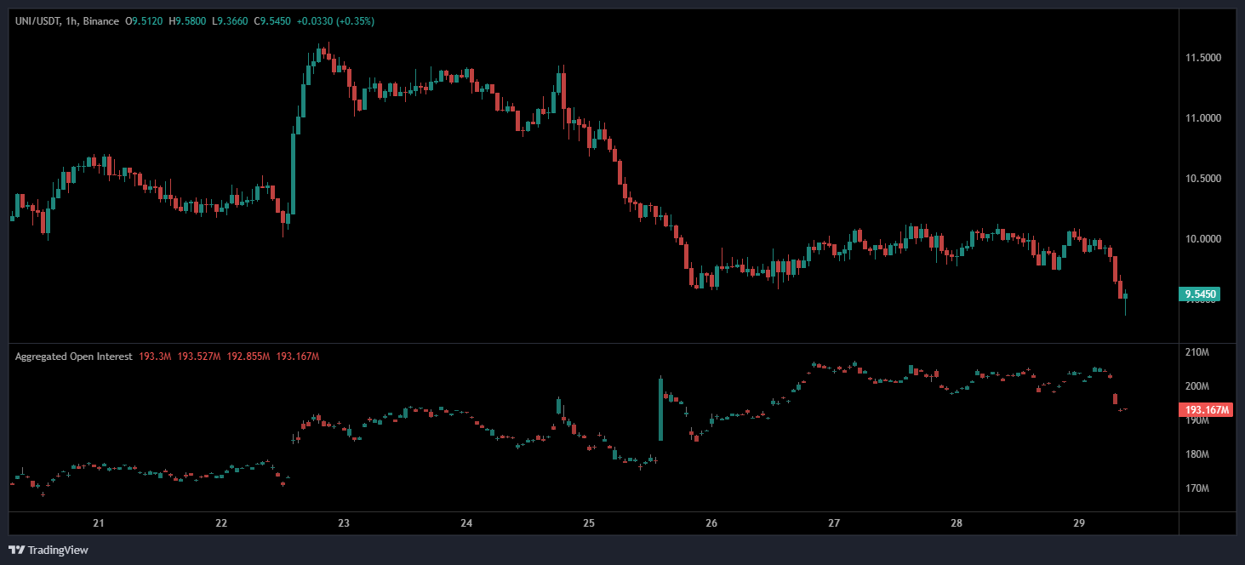Click the 210M open interest axis label
The width and height of the screenshot is (1245, 565).
pos(1196,352)
